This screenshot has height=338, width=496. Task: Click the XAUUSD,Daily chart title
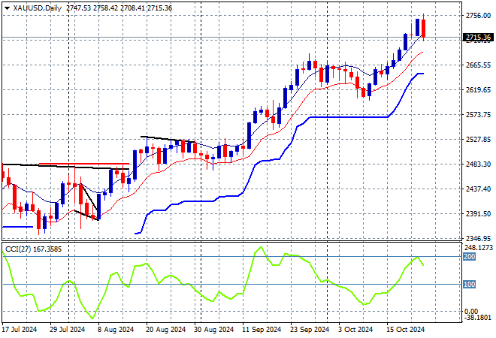pyautogui.click(x=38, y=7)
